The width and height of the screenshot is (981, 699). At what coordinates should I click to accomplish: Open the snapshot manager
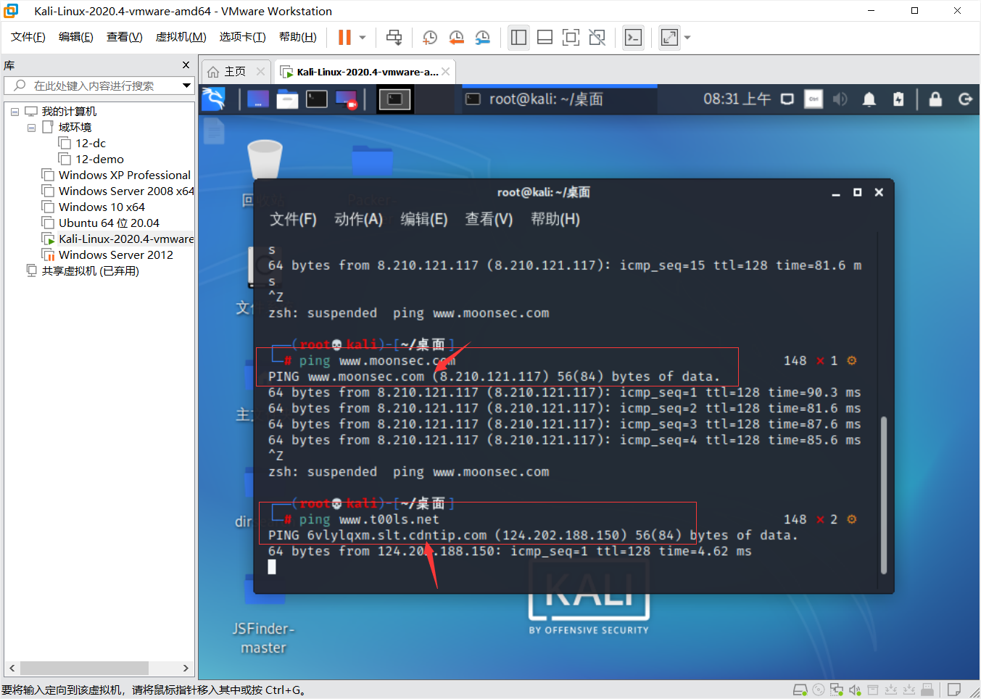tap(482, 38)
